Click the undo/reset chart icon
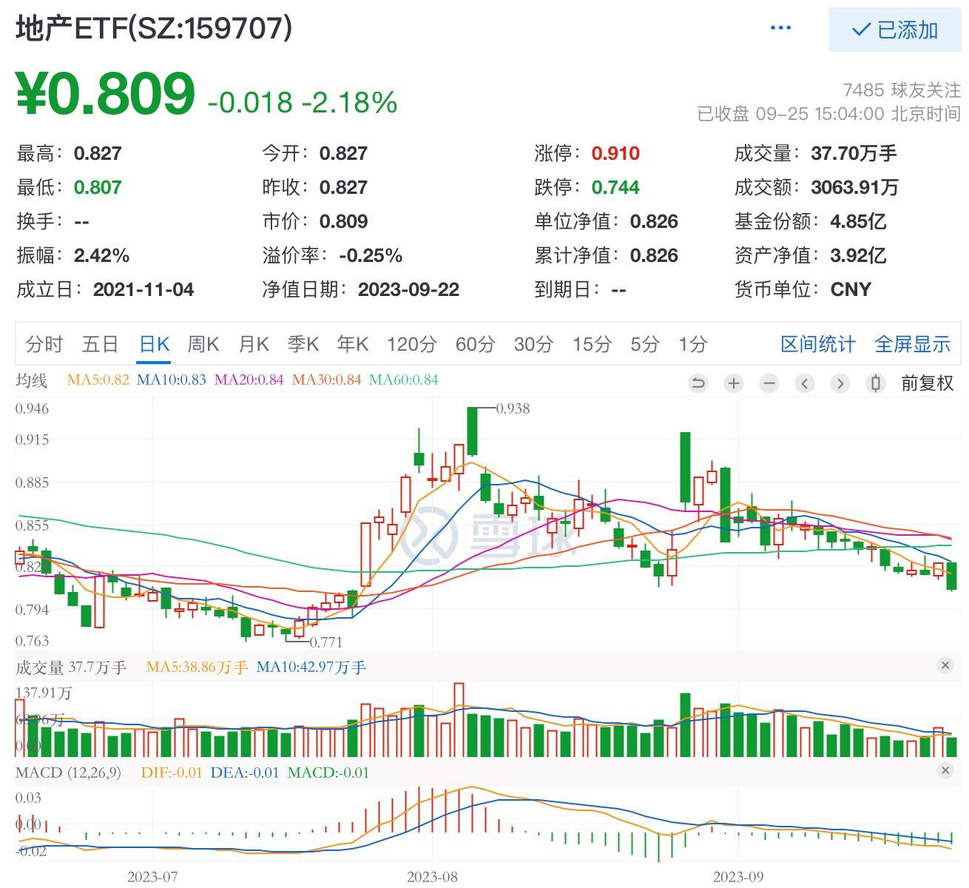 tap(697, 383)
